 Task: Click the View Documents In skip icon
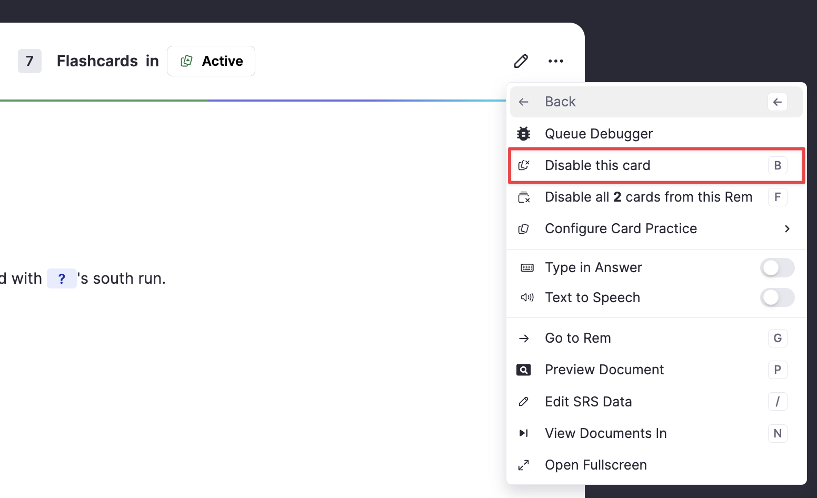tap(523, 433)
